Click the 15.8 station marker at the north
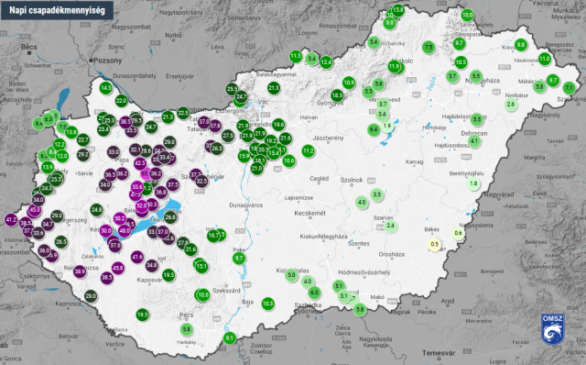This screenshot has height=365, width=586. (x=398, y=10)
